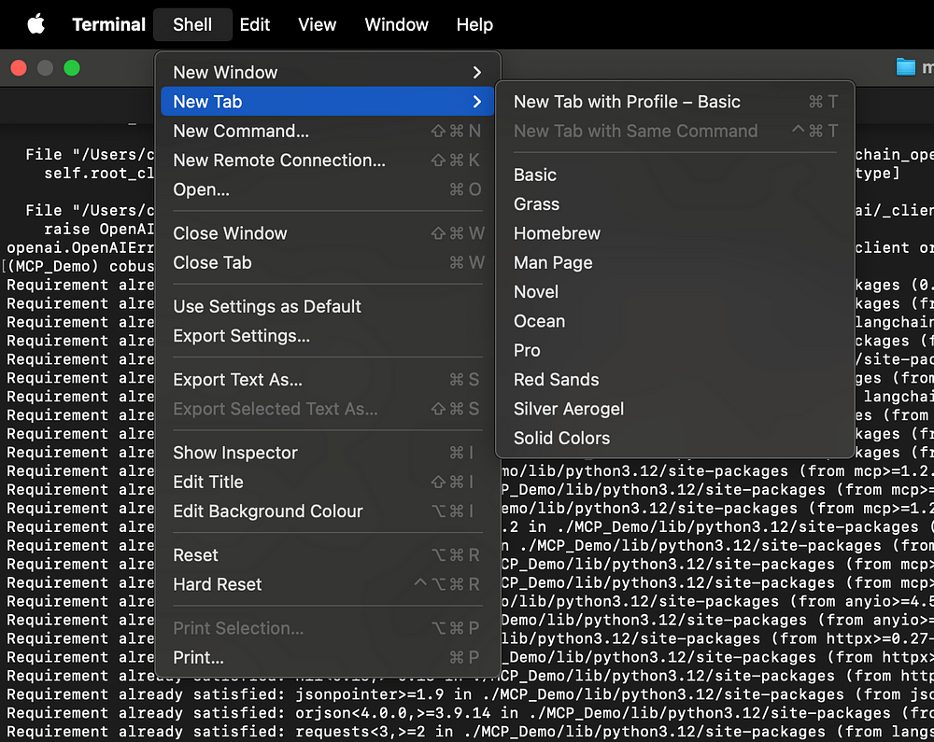934x742 pixels.
Task: Open the Edit menu
Action: [x=255, y=25]
